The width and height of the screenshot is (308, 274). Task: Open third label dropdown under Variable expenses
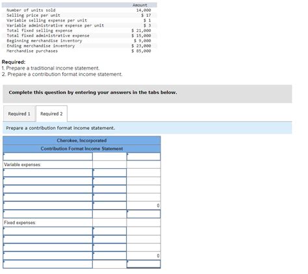pyautogui.click(x=47, y=189)
